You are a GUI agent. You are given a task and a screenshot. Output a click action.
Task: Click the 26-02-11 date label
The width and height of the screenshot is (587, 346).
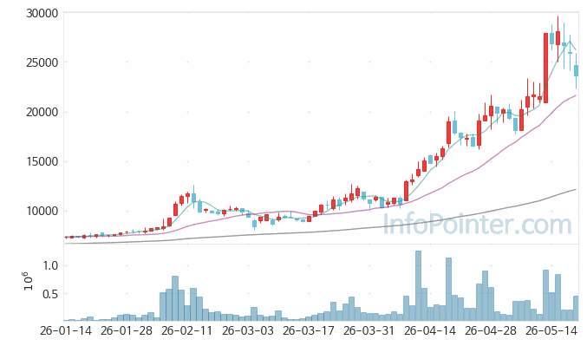(187, 331)
